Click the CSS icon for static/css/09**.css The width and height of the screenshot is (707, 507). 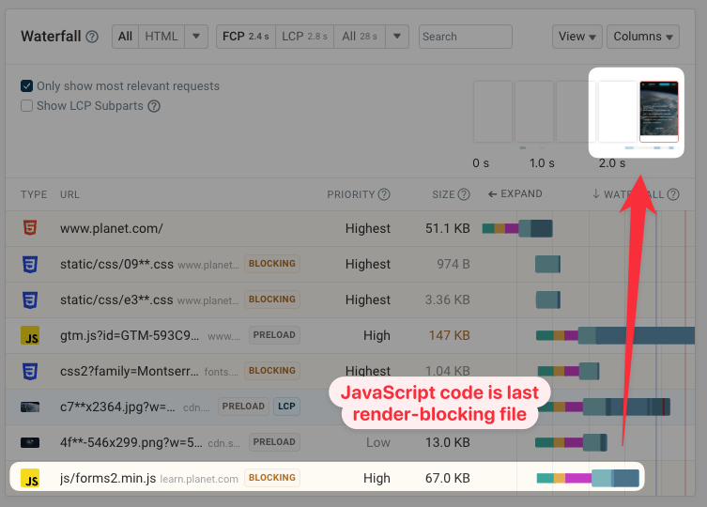(x=31, y=264)
